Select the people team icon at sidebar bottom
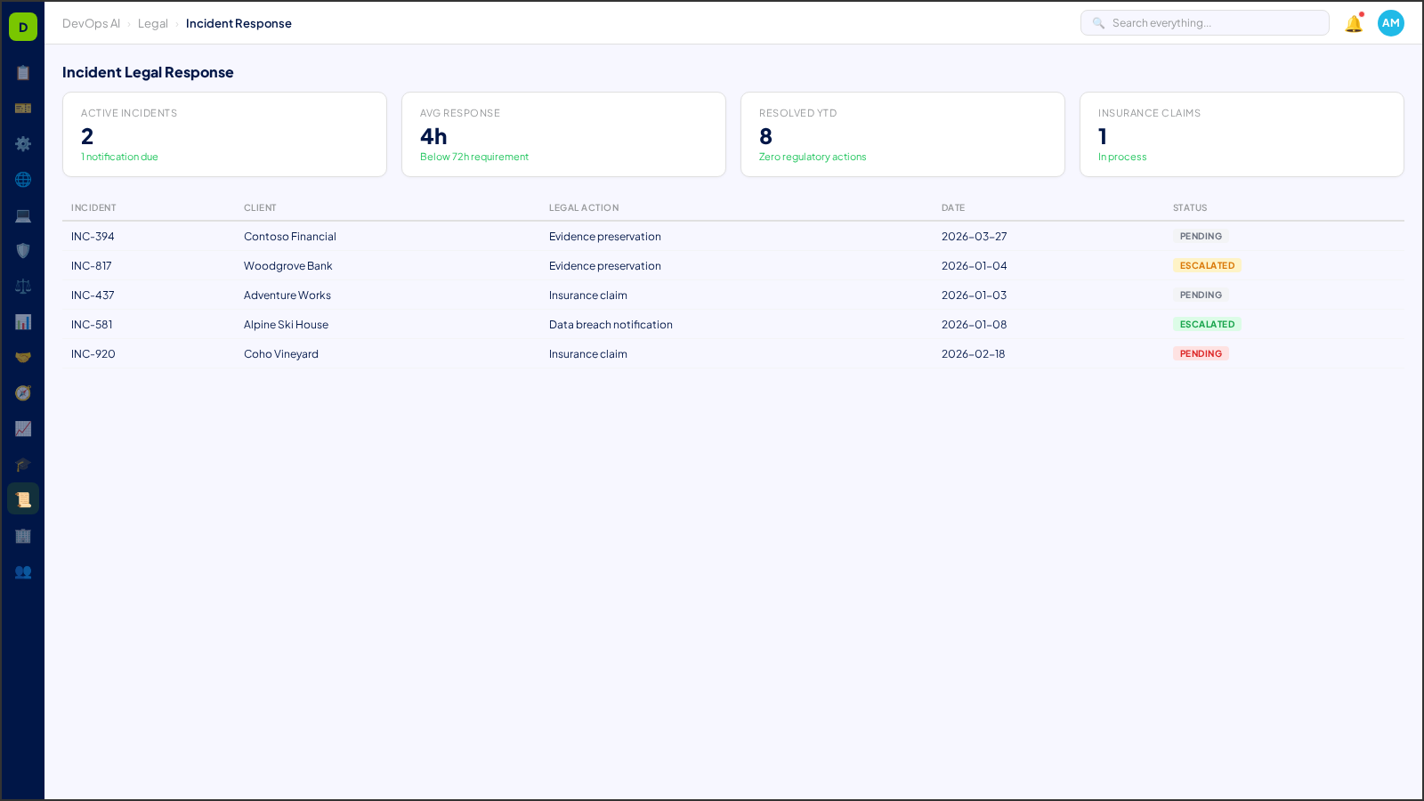The width and height of the screenshot is (1424, 801). pyautogui.click(x=23, y=572)
